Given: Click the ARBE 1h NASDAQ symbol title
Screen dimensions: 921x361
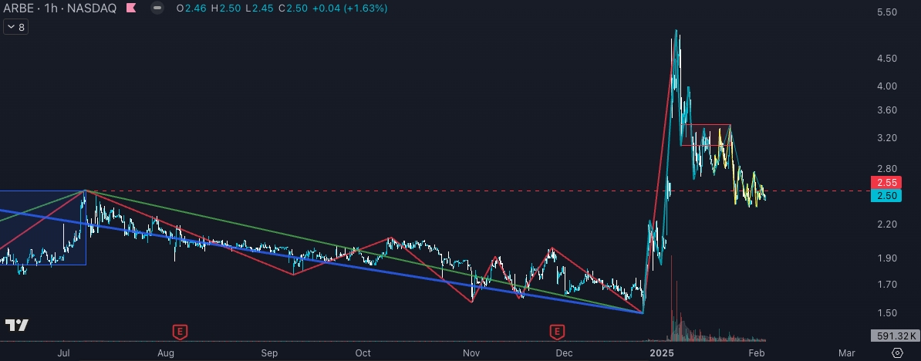Looking at the screenshot, I should (x=60, y=8).
